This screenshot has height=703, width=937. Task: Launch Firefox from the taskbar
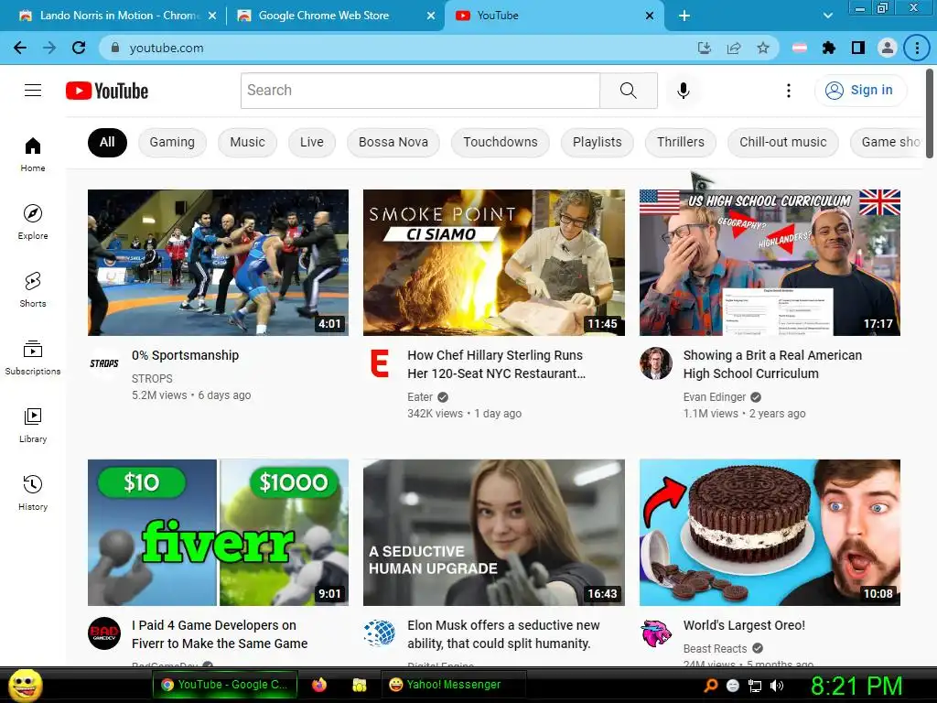tap(319, 685)
